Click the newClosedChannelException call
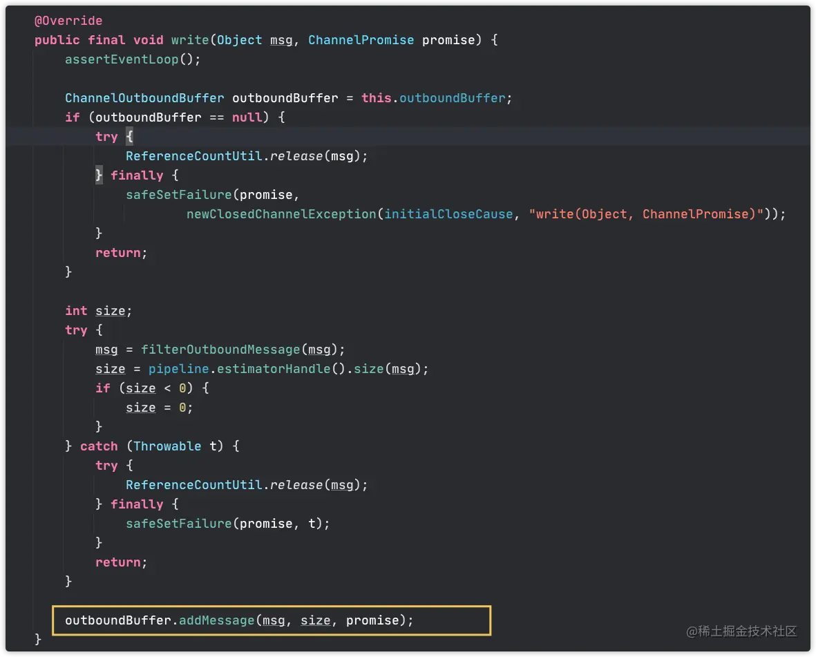 click(x=281, y=213)
